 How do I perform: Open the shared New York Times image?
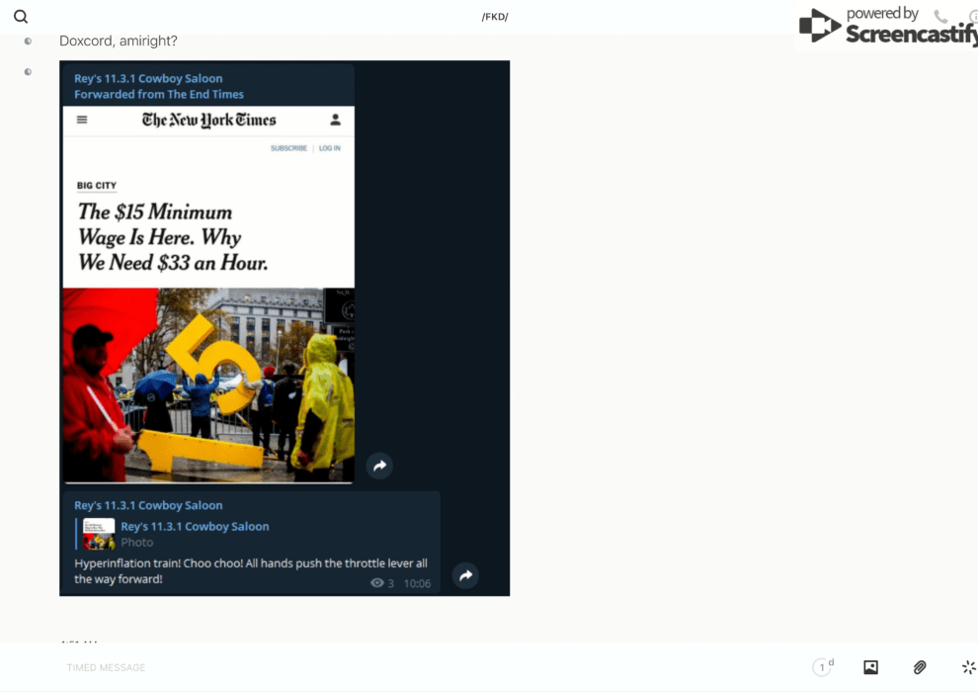(208, 297)
